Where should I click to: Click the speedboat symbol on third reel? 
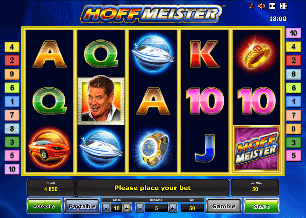(153, 54)
